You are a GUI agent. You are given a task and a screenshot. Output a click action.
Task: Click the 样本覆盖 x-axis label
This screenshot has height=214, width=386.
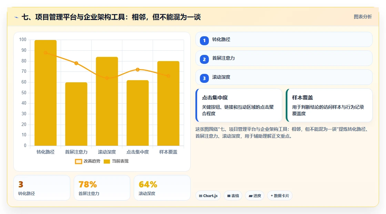coord(169,152)
